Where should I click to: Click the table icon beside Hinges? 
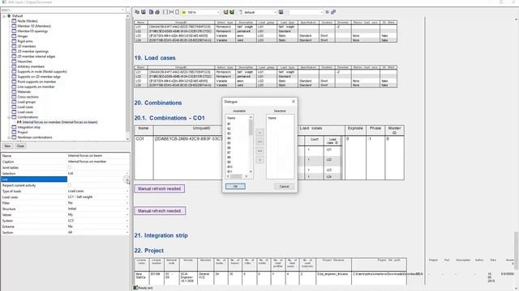(14, 36)
